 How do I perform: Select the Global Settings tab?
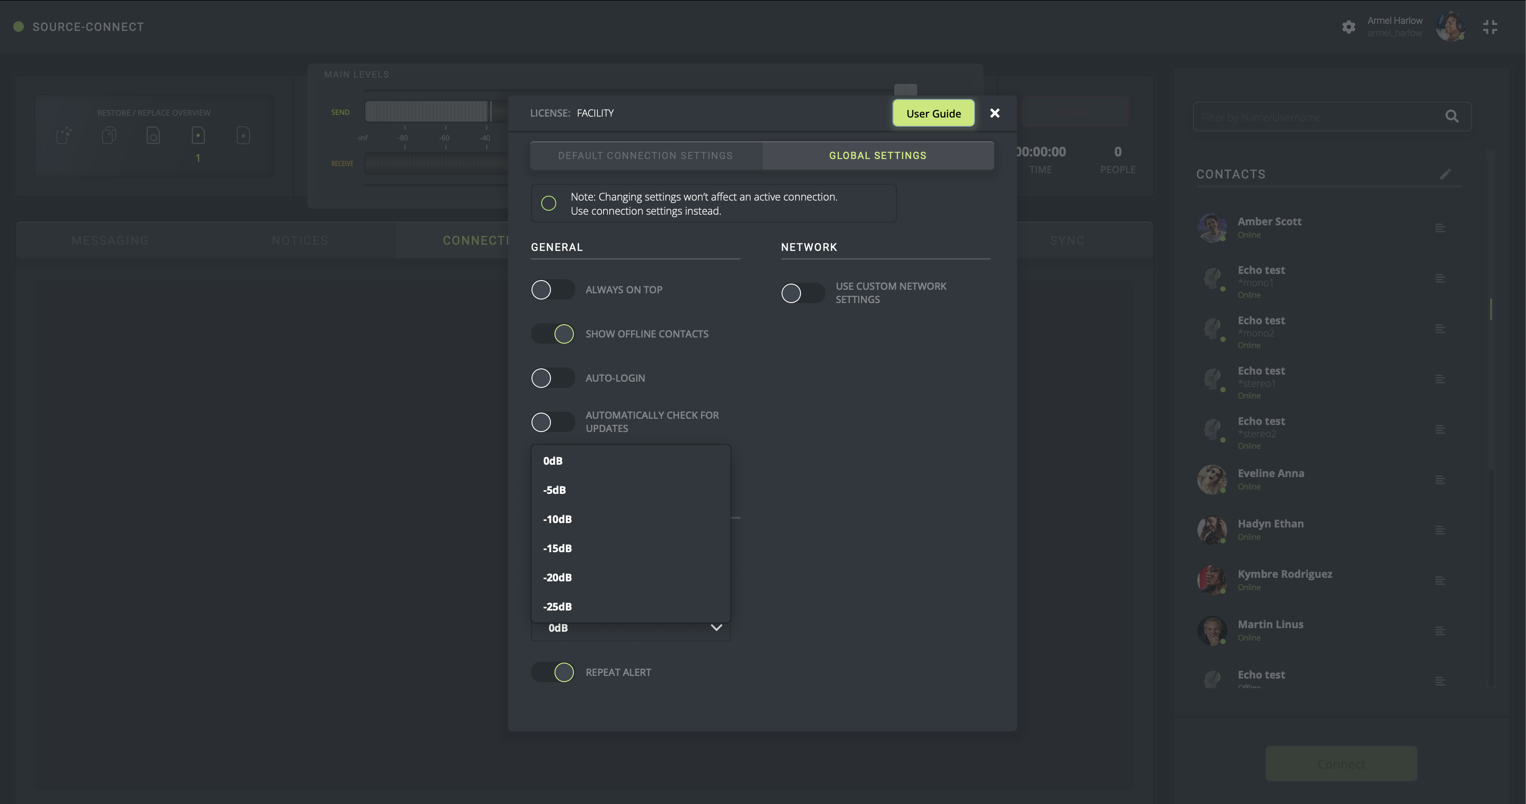pos(877,156)
